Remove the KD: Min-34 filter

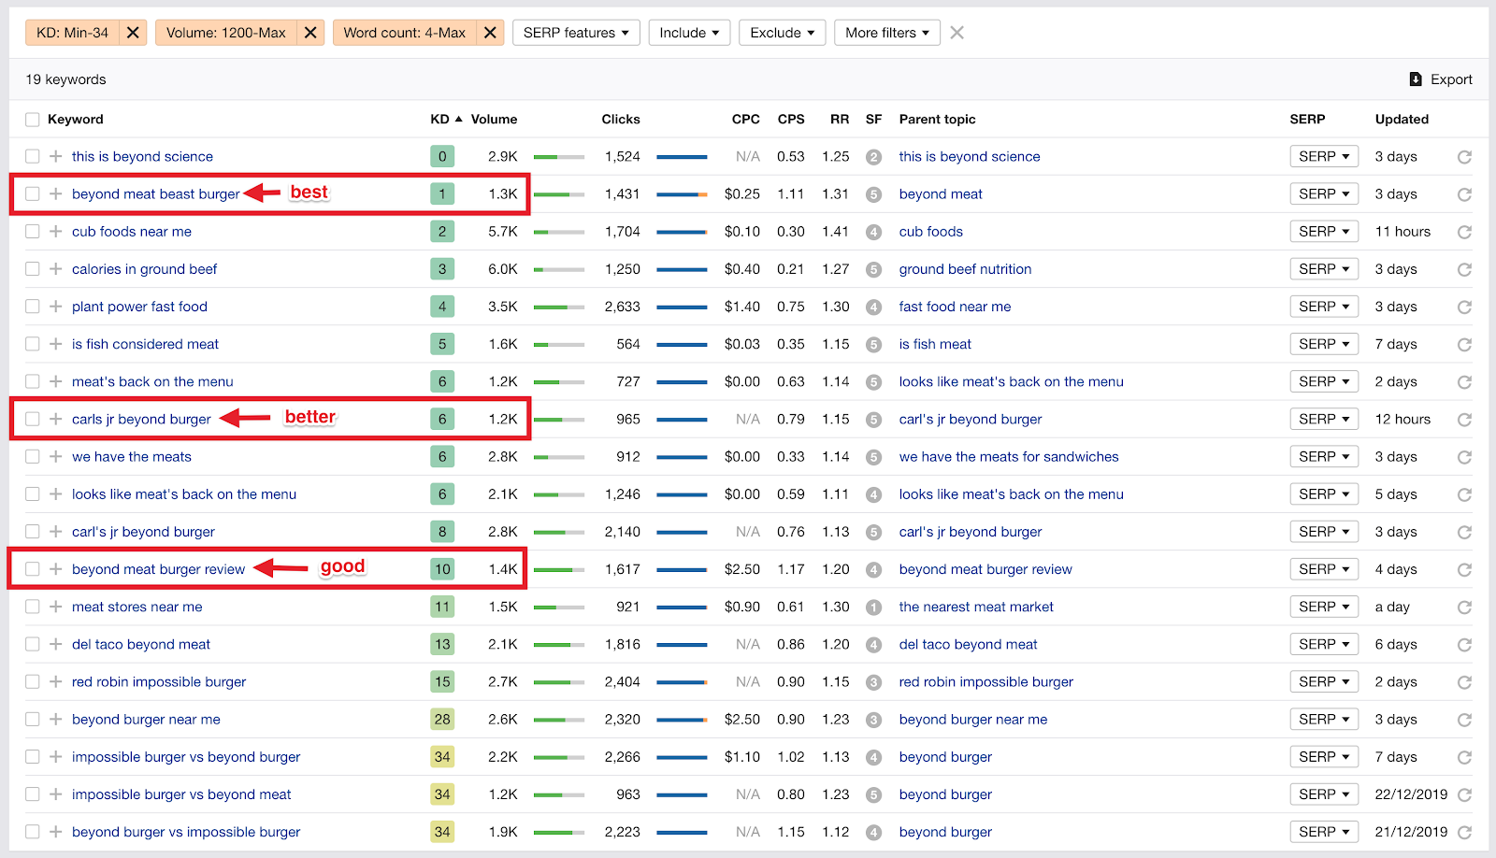tap(133, 33)
